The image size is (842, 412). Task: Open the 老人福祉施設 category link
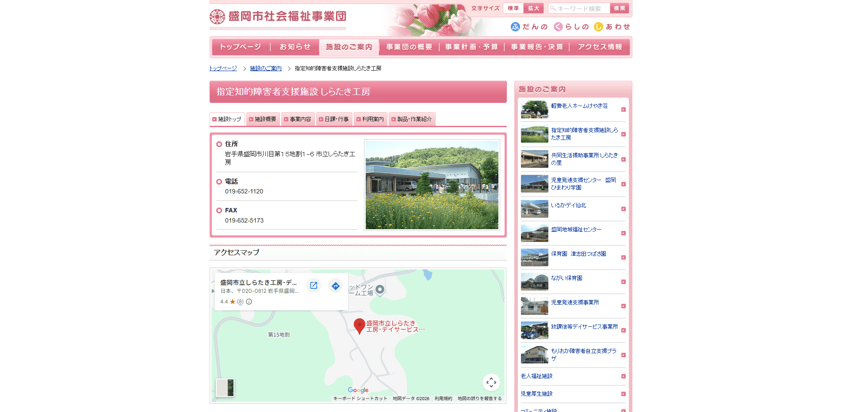(536, 376)
